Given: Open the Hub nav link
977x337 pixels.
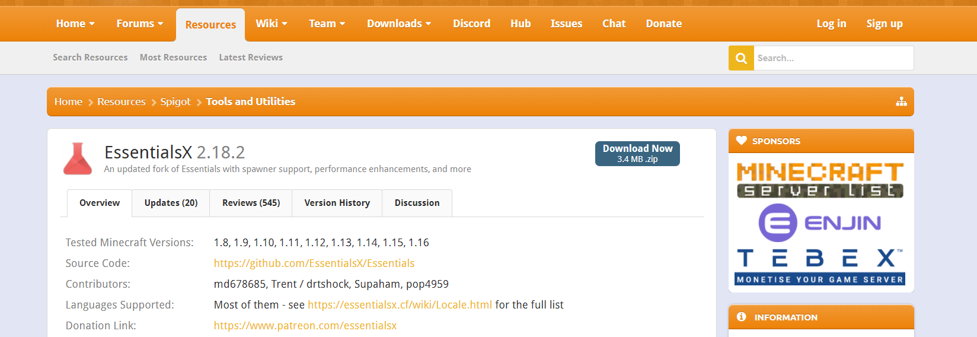Looking at the screenshot, I should (x=521, y=24).
